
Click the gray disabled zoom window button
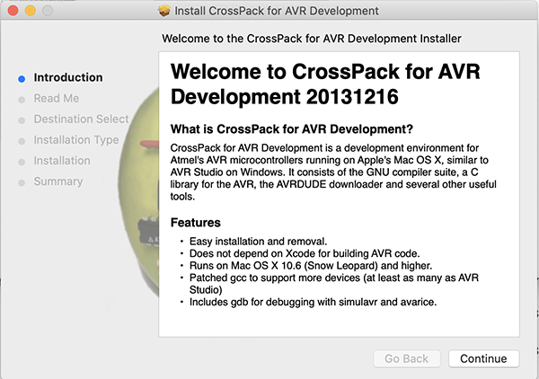(48, 11)
